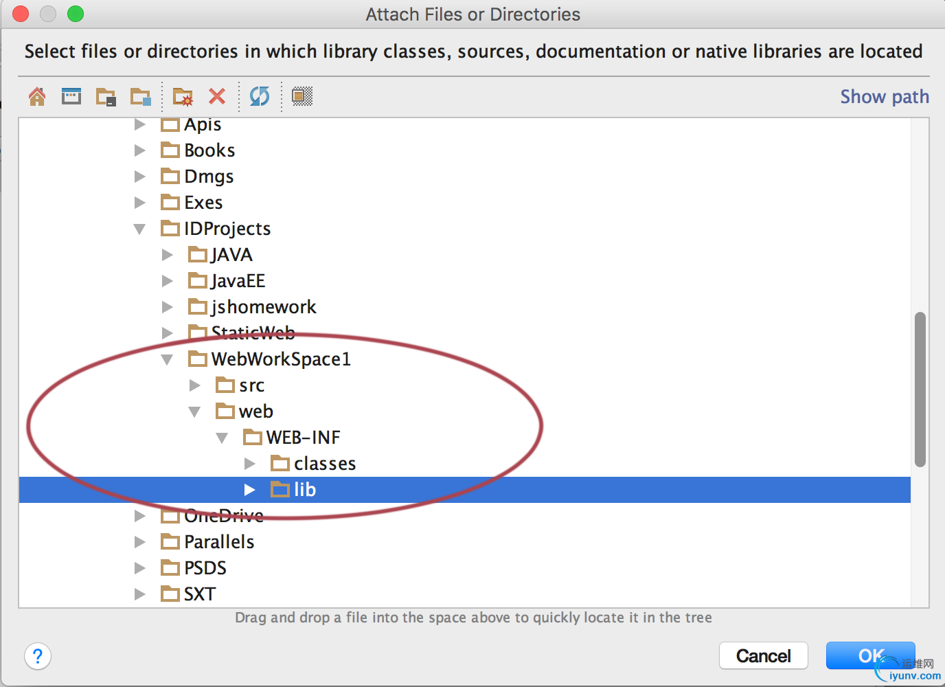Open the help question mark button
Viewport: 945px width, 687px height.
pos(38,656)
